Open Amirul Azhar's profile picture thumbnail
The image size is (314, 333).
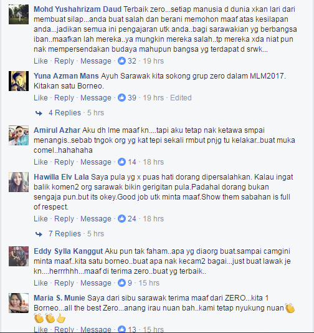(19, 135)
